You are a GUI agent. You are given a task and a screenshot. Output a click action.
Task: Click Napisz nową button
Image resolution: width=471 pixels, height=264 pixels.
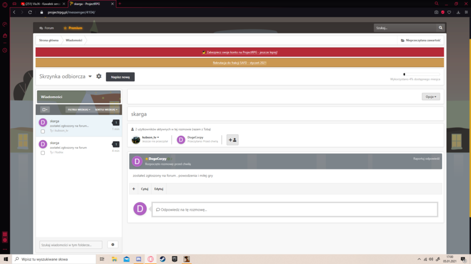(120, 77)
